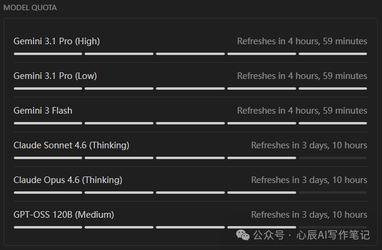
Task: Select Claude Sonnet 4.6 (Thinking) model
Action: [71, 145]
